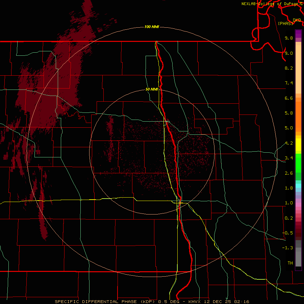Click the 100 NMI range ring label
The width and height of the screenshot is (304, 304).
click(x=152, y=27)
